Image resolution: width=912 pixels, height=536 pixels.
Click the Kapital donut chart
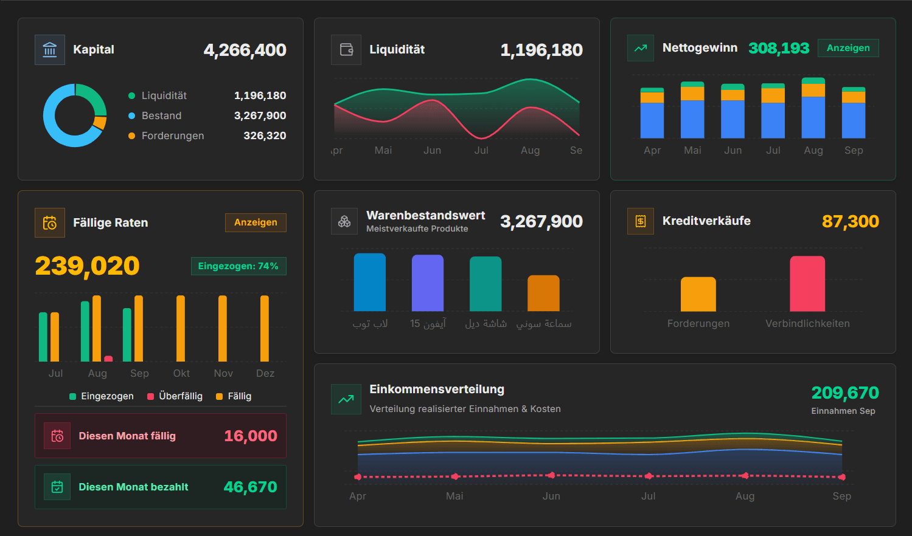coord(75,115)
